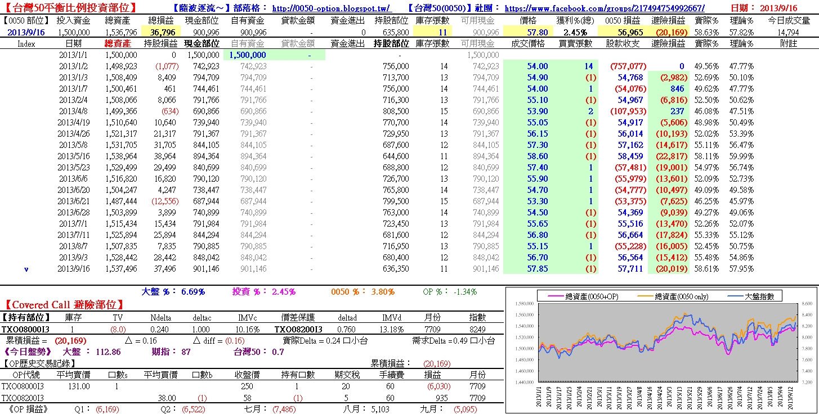
Task: Click the 總資產(0050 only) chart legend entry
Action: coord(672,296)
